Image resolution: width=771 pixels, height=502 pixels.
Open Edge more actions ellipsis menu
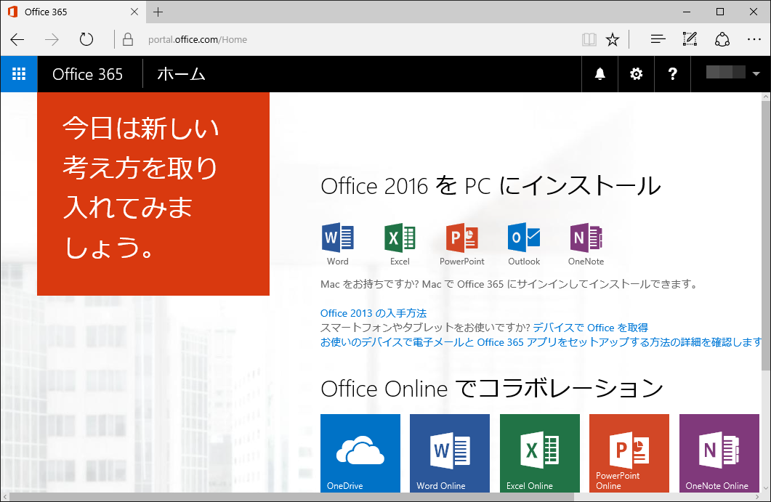point(754,39)
